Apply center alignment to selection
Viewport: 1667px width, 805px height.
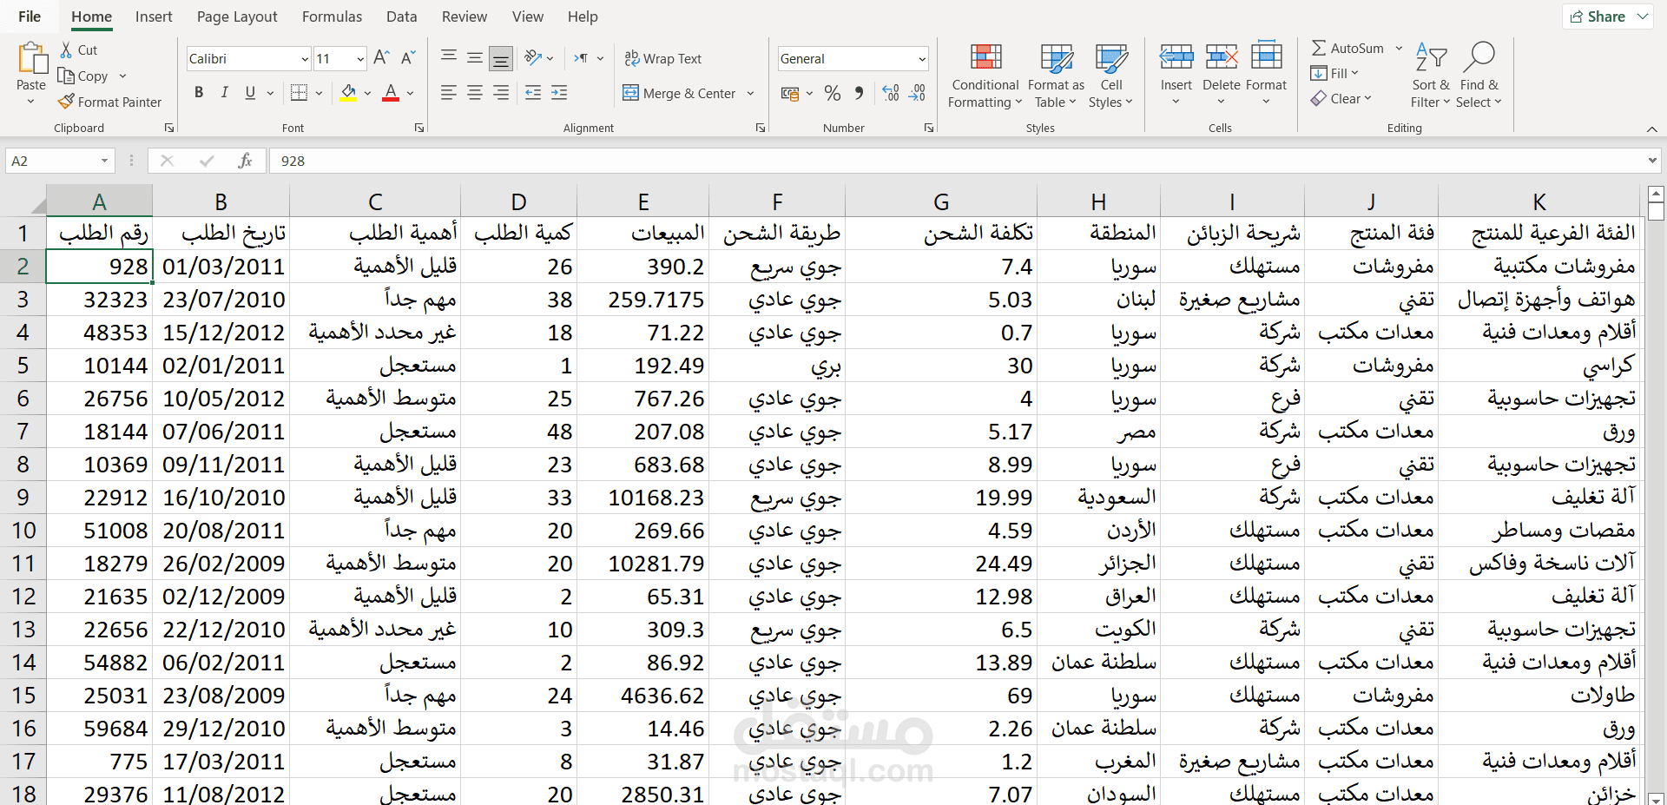coord(474,93)
